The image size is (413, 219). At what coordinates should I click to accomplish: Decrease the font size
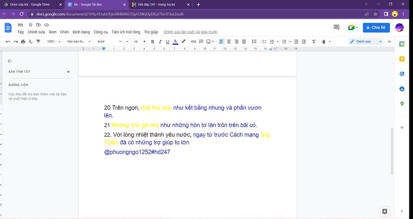tap(127, 42)
